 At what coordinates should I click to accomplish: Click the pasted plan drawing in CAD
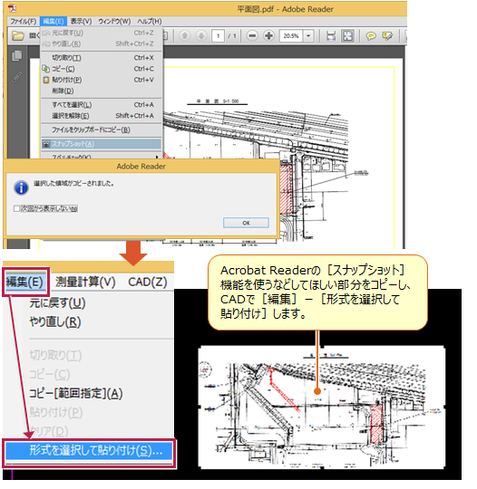[x=322, y=407]
